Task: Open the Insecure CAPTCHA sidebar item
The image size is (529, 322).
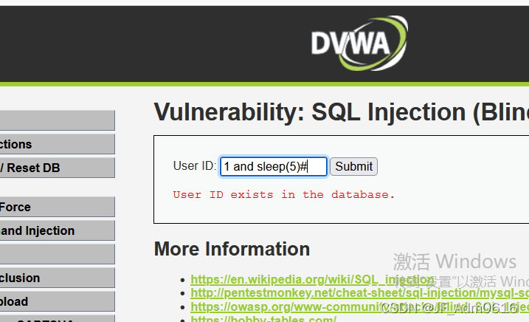Action: pos(58,318)
